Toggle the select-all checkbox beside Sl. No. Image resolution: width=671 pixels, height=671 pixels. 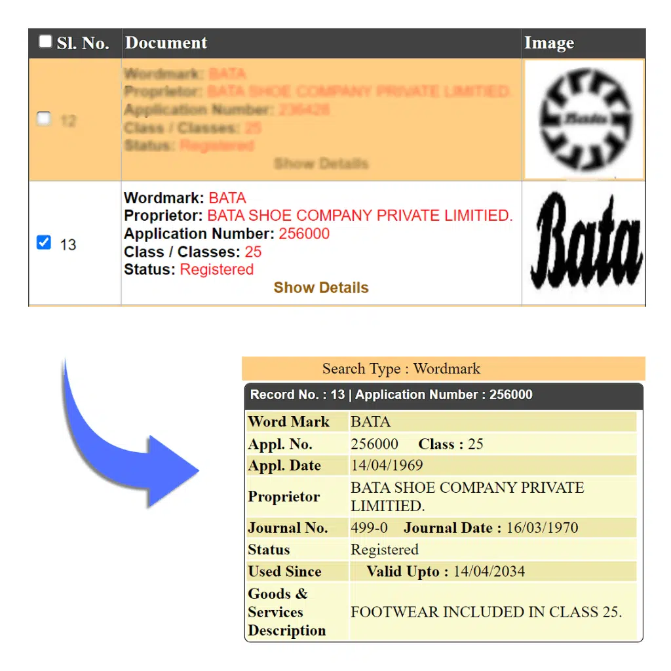[45, 43]
